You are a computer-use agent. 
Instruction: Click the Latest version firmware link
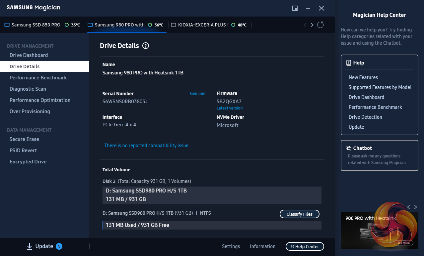tap(230, 108)
